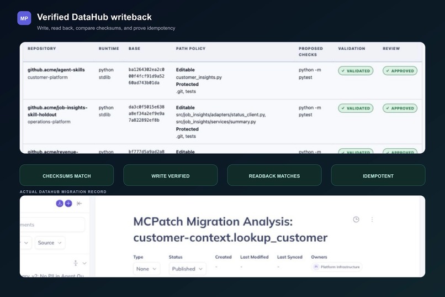The image size is (445, 297).
Task: Expand the sidebar chevron beside the divider icon
Action: [84, 263]
